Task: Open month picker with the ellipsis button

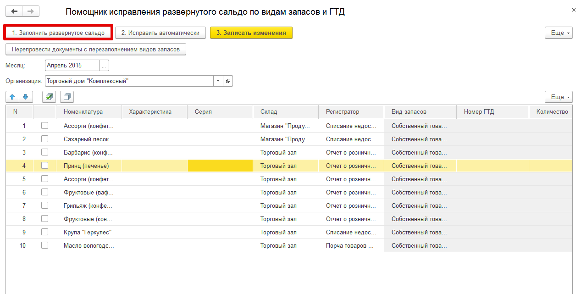Action: [x=104, y=66]
